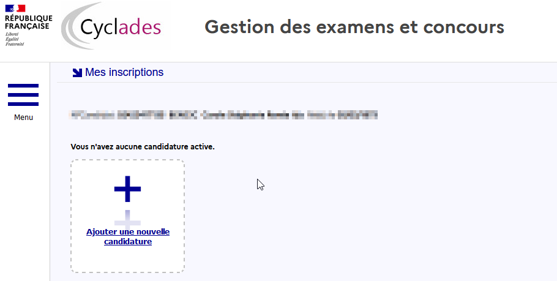
Task: Open the Mes inscriptions heading
Action: pyautogui.click(x=124, y=72)
